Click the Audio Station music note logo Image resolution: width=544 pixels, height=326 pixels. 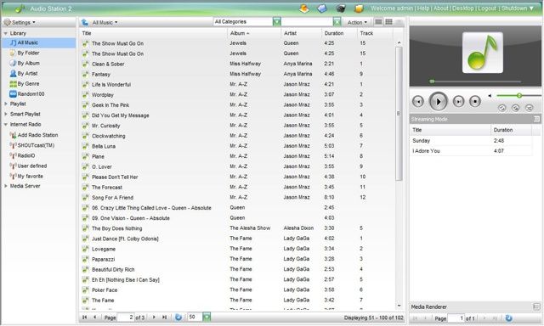(x=20, y=8)
